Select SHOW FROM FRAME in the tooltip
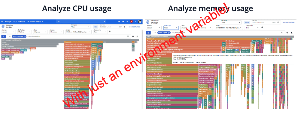This screenshot has width=298, height=114. coord(187,63)
